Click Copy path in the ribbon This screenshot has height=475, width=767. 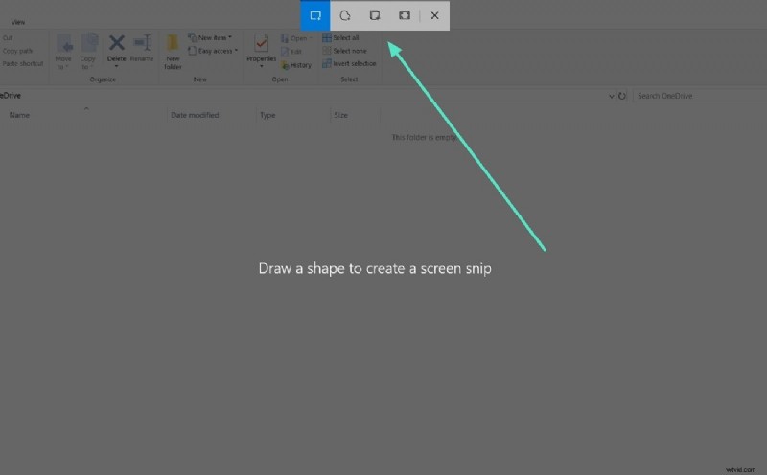[17, 51]
